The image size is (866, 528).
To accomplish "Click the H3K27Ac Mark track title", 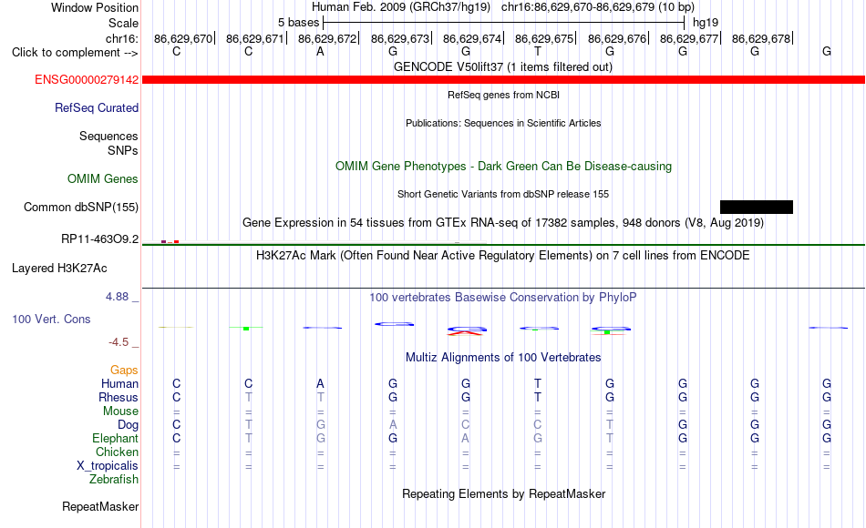I will [x=503, y=256].
